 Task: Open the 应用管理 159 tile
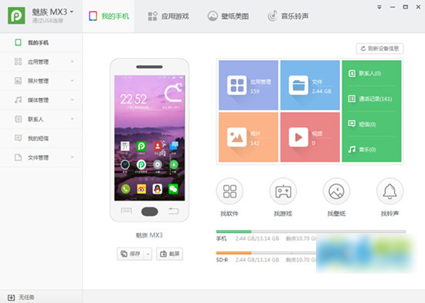248,86
